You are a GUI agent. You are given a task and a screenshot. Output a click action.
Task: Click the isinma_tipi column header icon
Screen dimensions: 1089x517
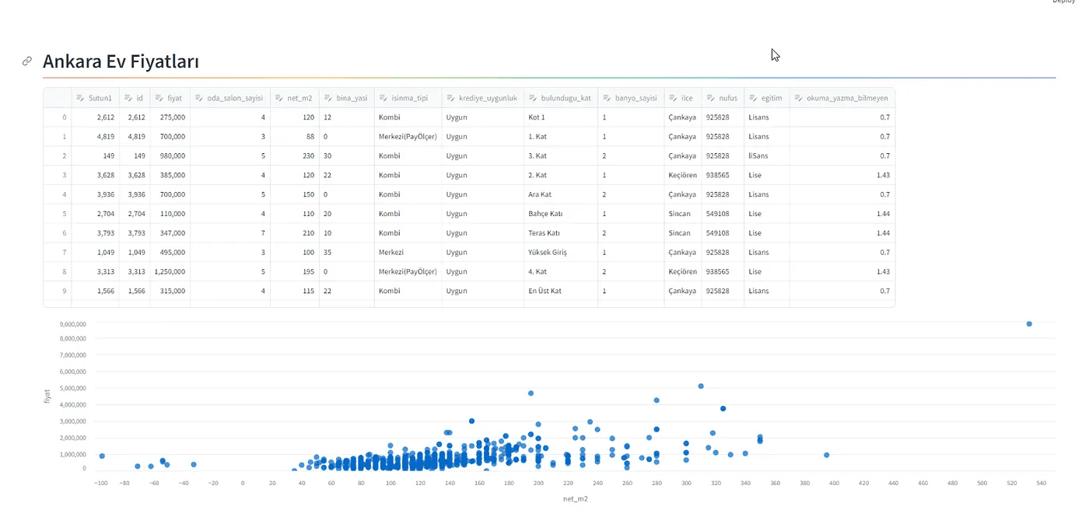point(383,98)
